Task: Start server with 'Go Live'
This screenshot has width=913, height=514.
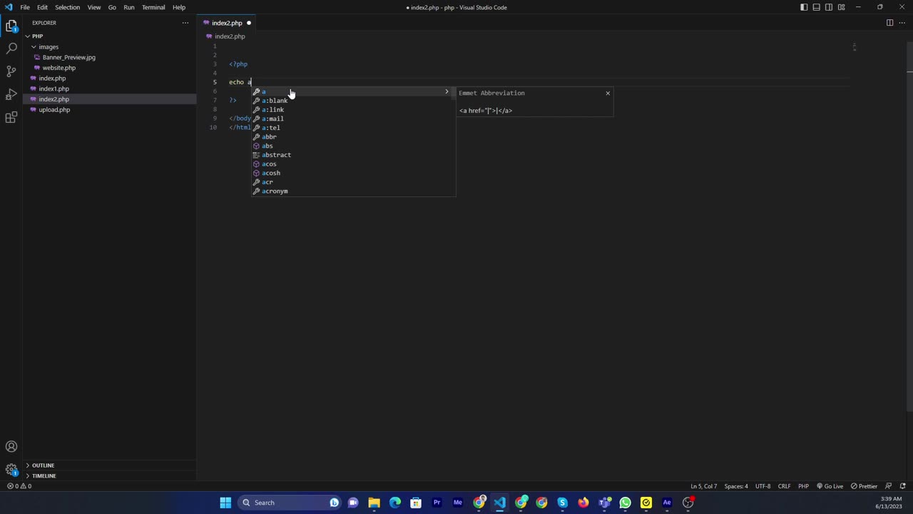Action: pyautogui.click(x=830, y=486)
